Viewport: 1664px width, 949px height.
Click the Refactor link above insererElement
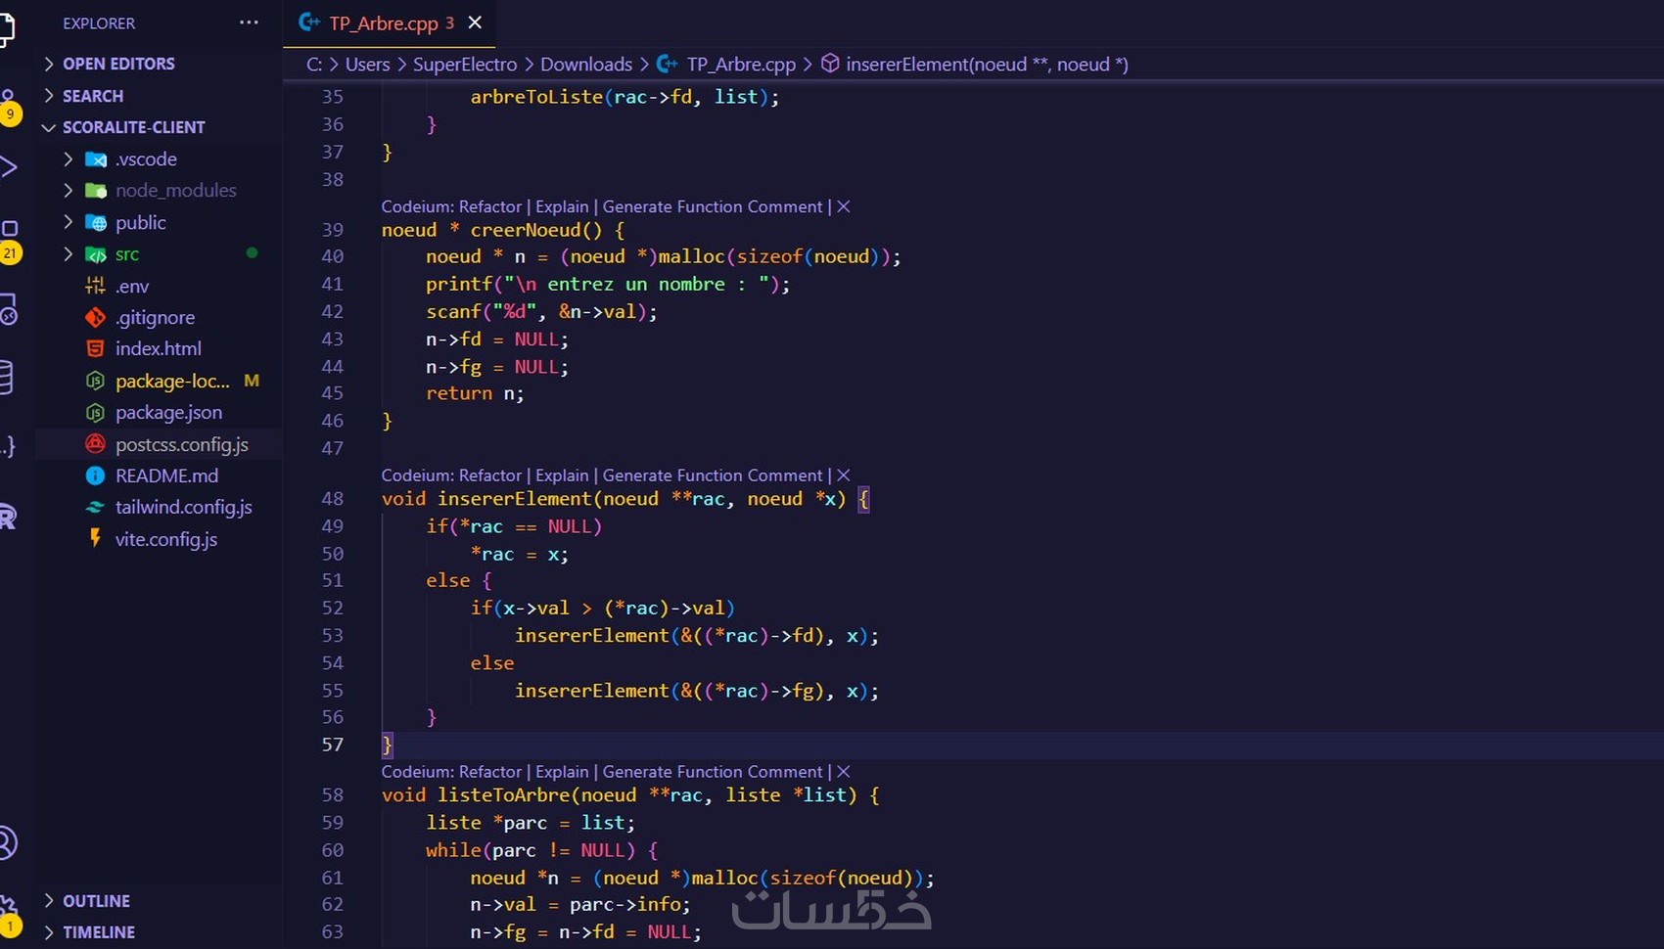pyautogui.click(x=490, y=475)
